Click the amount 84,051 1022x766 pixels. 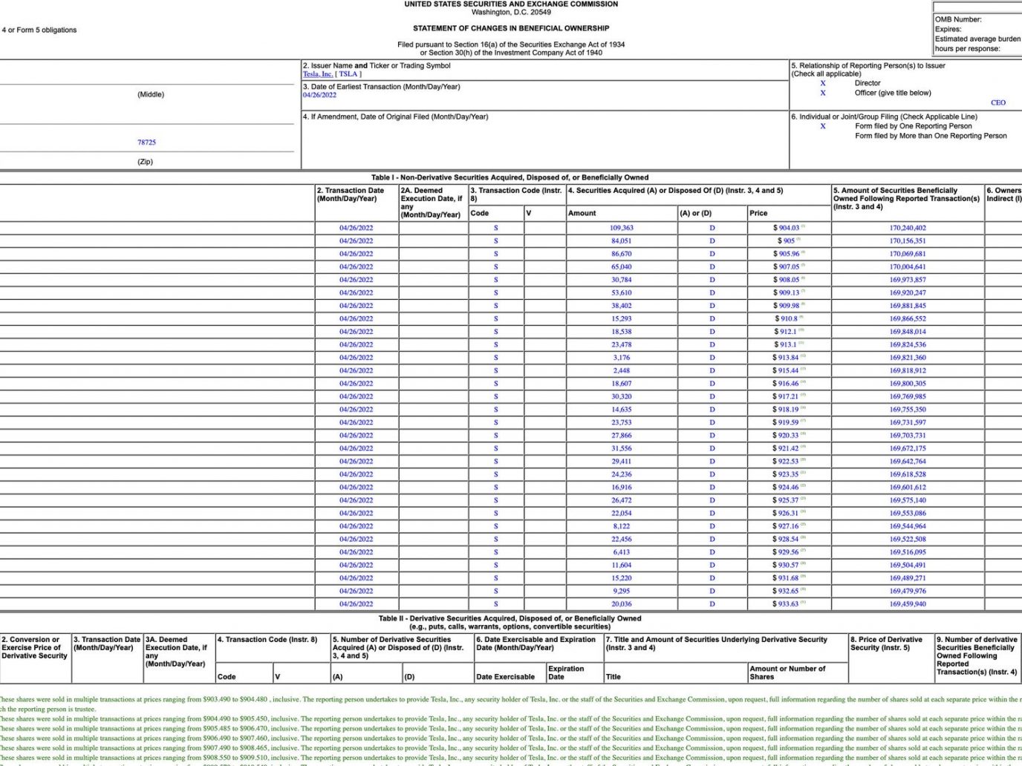622,241
